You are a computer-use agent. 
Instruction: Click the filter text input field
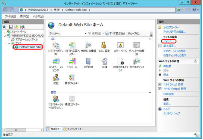pyautogui.click(x=72, y=34)
